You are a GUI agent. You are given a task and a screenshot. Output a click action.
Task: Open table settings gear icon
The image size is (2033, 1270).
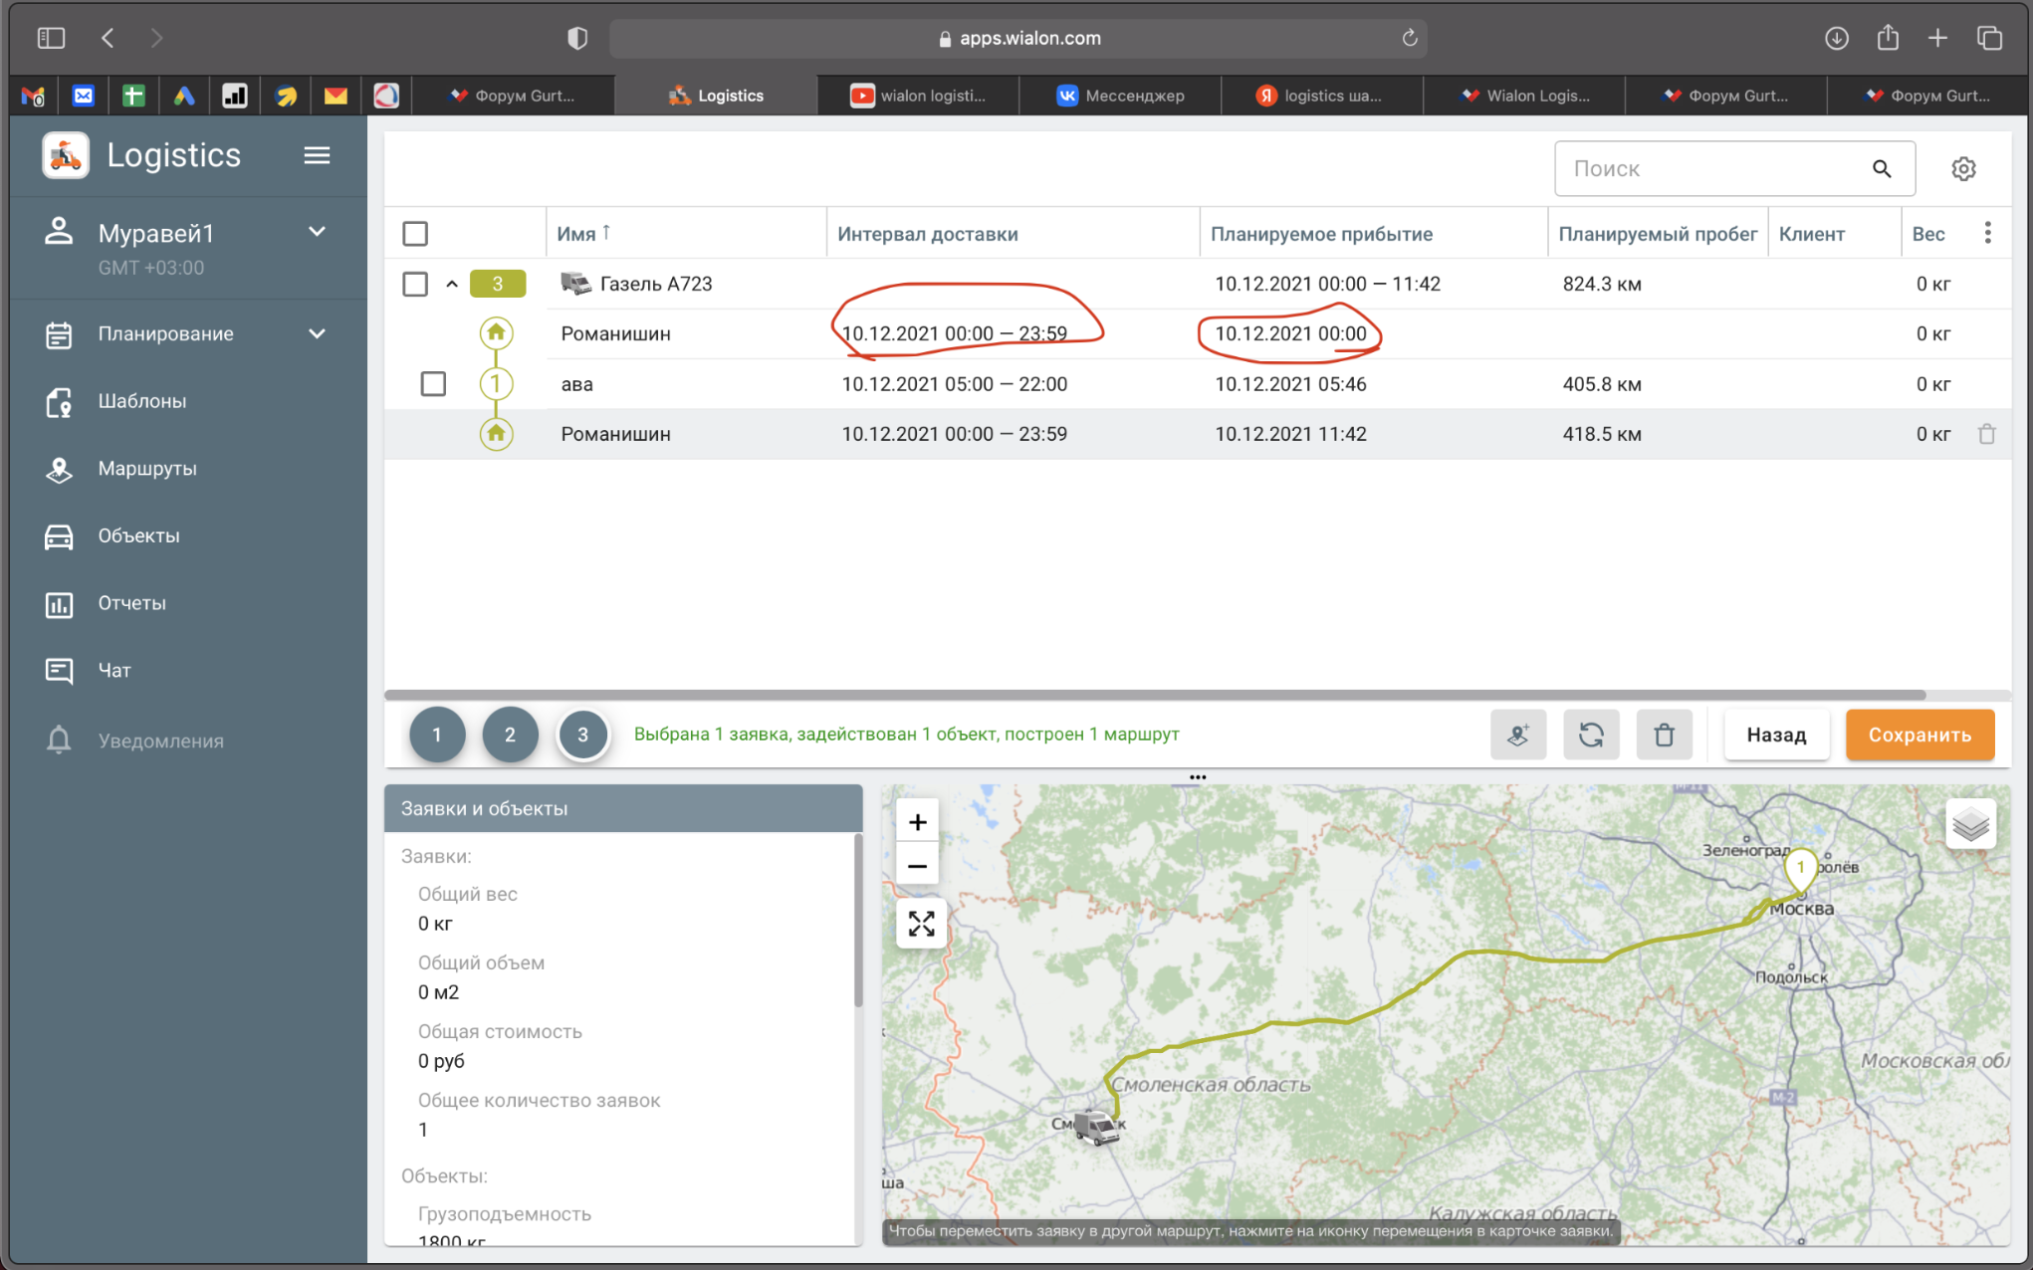pyautogui.click(x=1962, y=169)
